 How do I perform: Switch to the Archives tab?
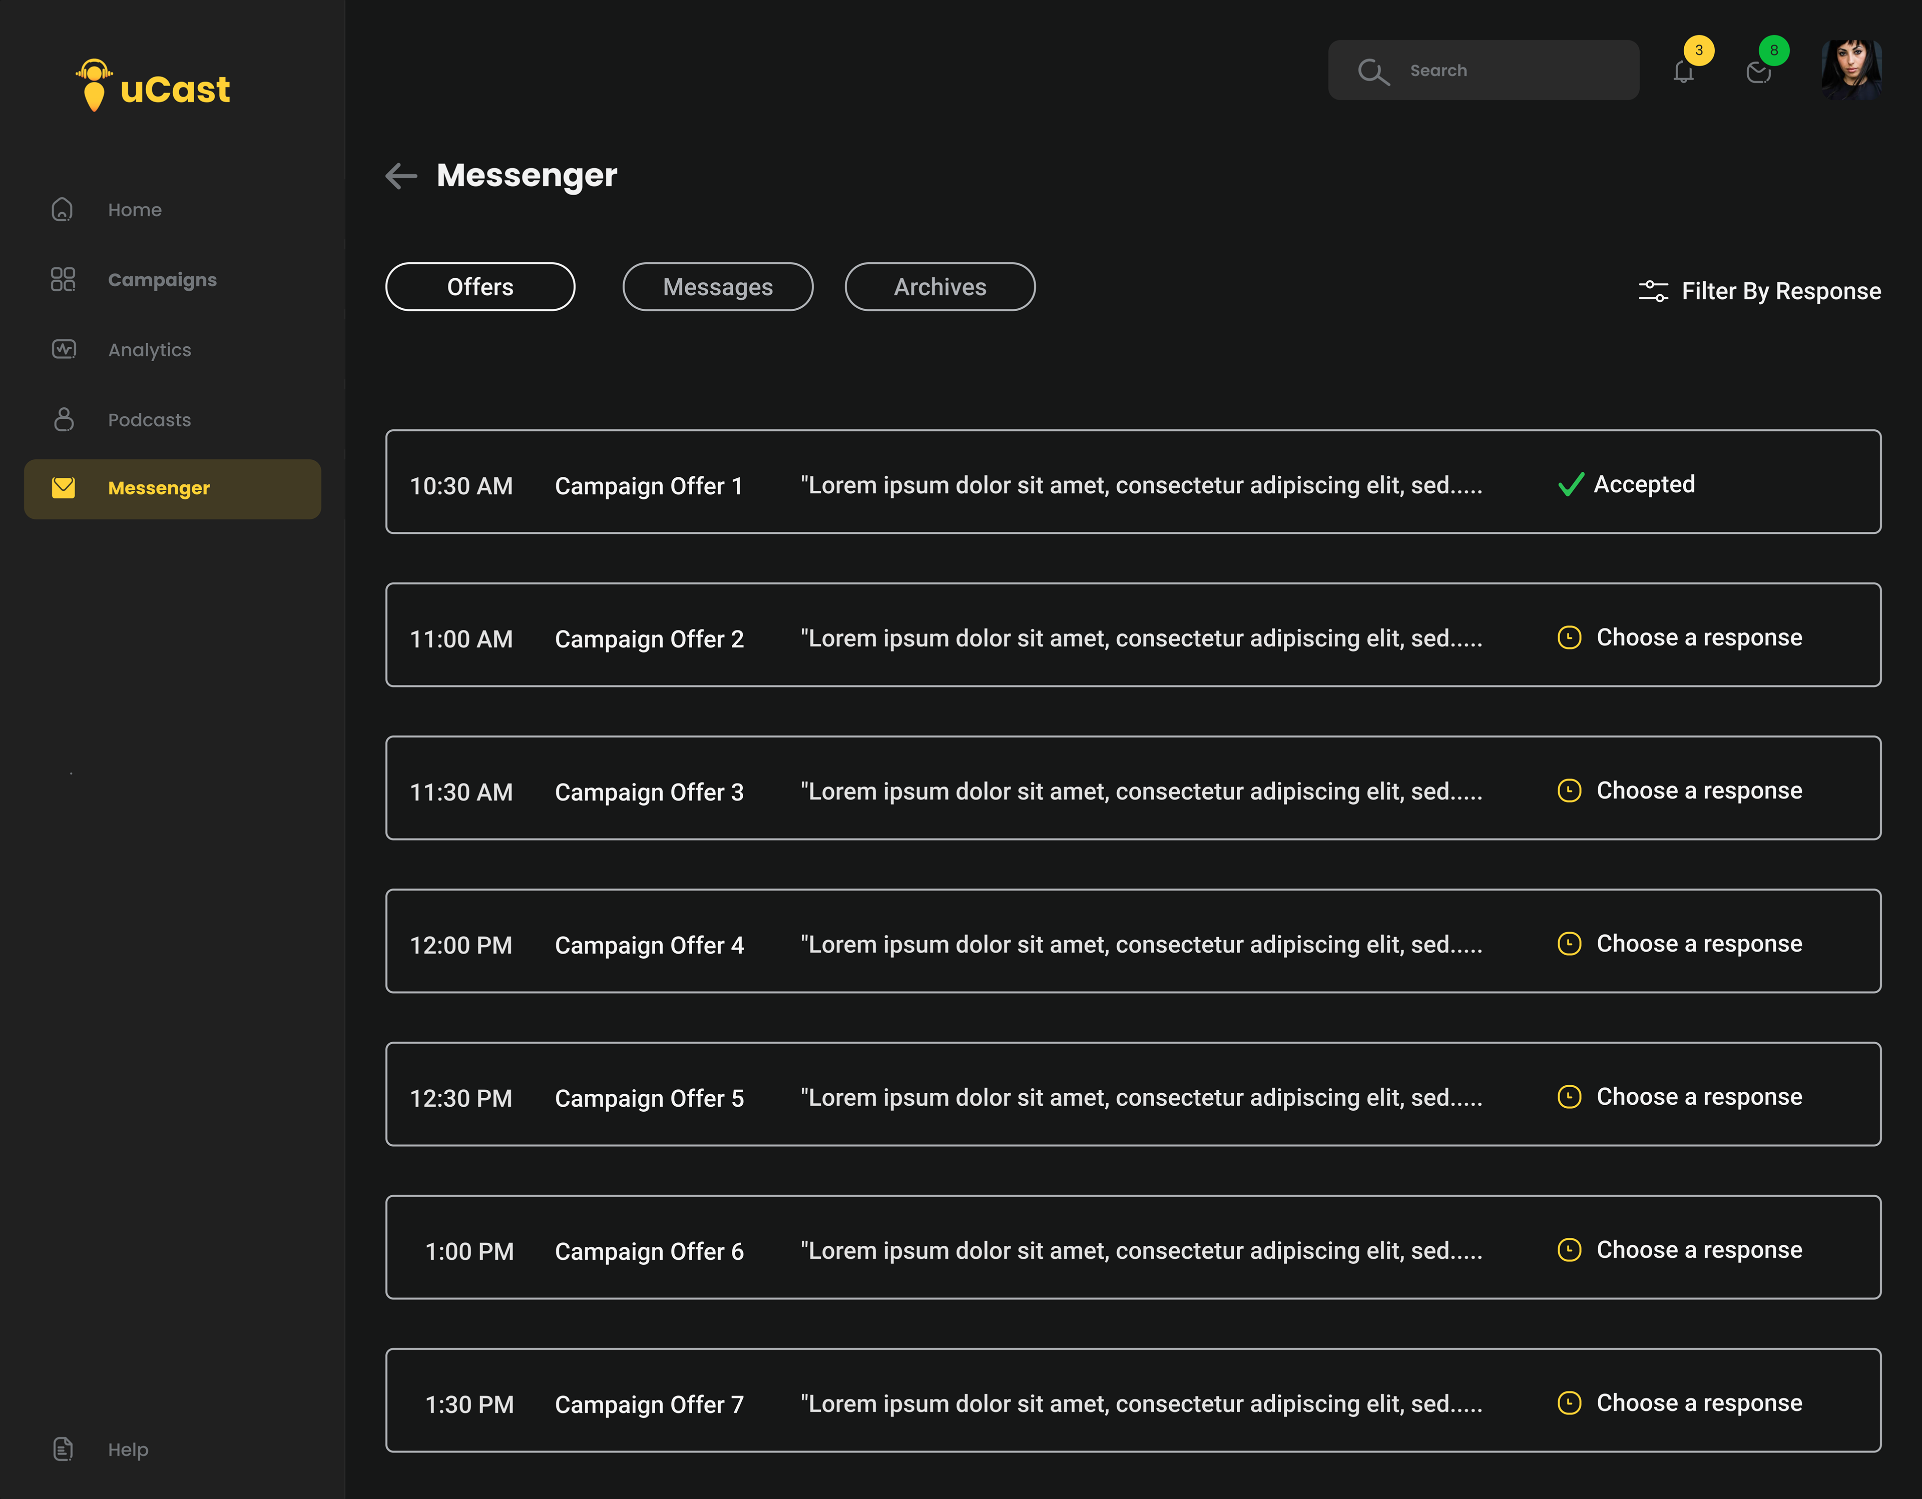pos(940,287)
